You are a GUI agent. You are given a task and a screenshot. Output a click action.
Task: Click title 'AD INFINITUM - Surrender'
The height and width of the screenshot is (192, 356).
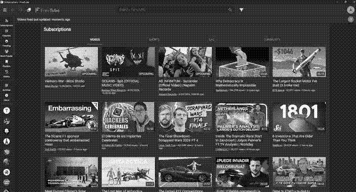point(178,85)
